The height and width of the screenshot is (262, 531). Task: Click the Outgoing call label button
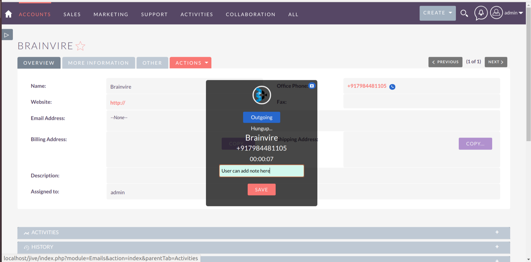click(262, 117)
